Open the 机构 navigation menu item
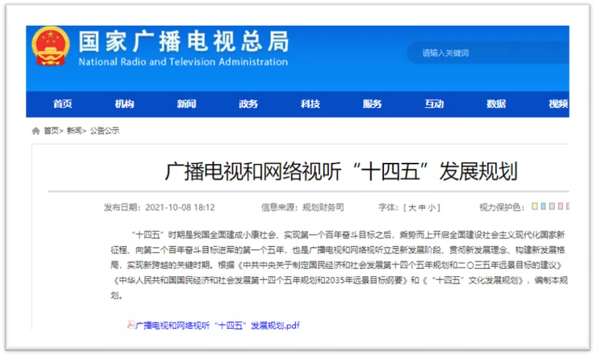Screen dimensions: 596x356 pos(124,104)
